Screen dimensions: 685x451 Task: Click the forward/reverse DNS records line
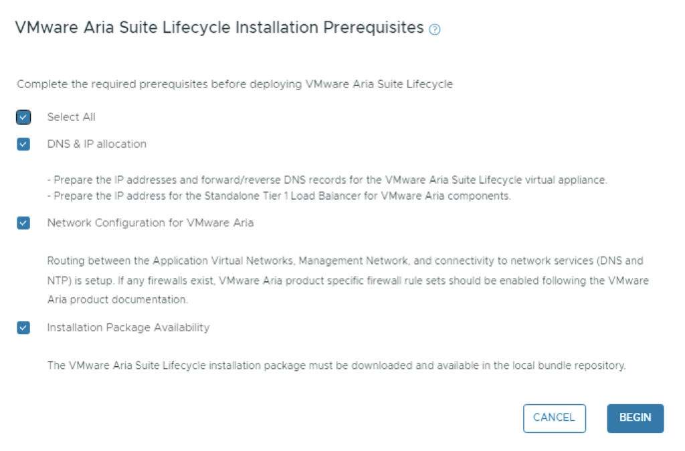[x=330, y=180]
